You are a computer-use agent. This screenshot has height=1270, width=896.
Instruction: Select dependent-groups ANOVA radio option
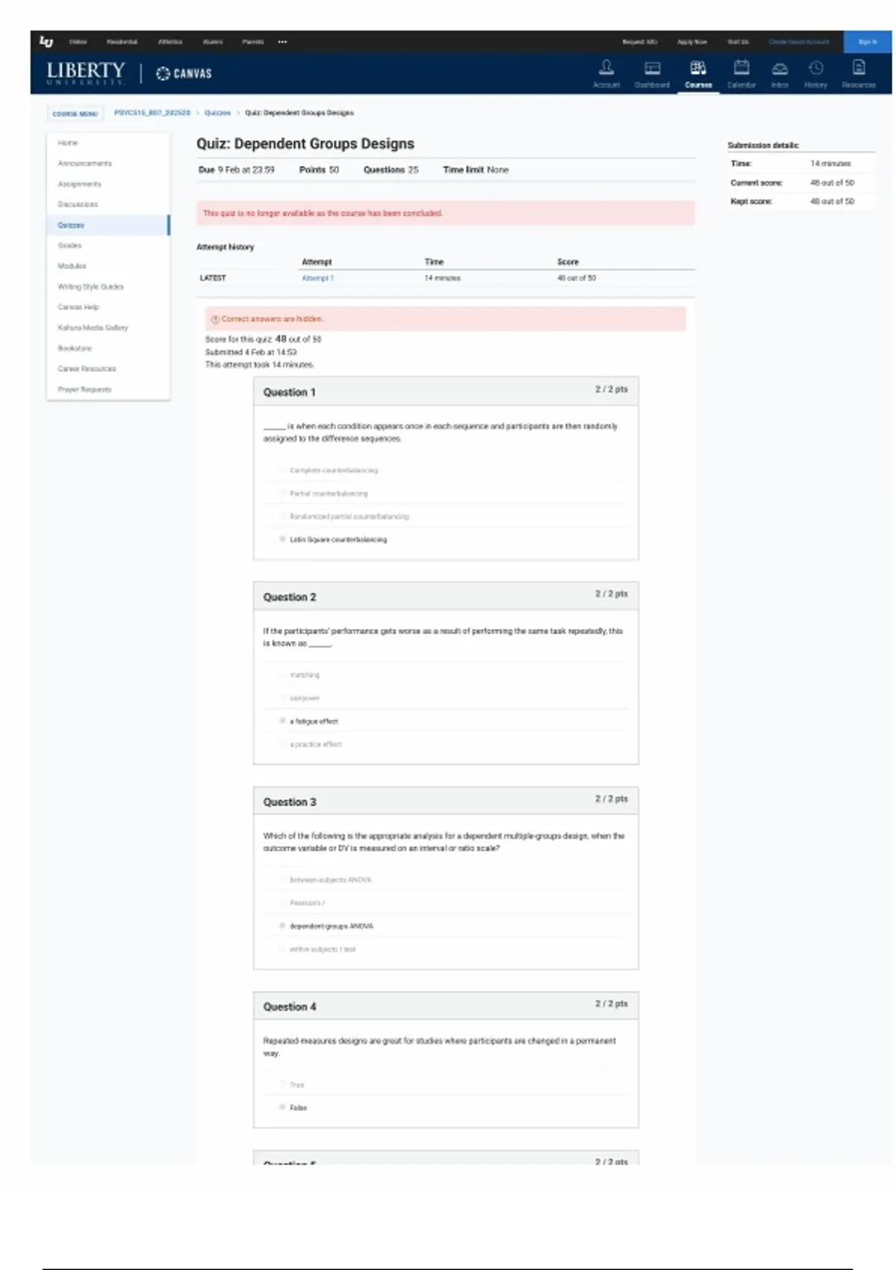tap(282, 926)
